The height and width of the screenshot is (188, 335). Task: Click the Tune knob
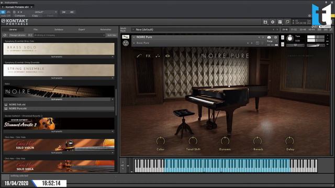click(290, 38)
